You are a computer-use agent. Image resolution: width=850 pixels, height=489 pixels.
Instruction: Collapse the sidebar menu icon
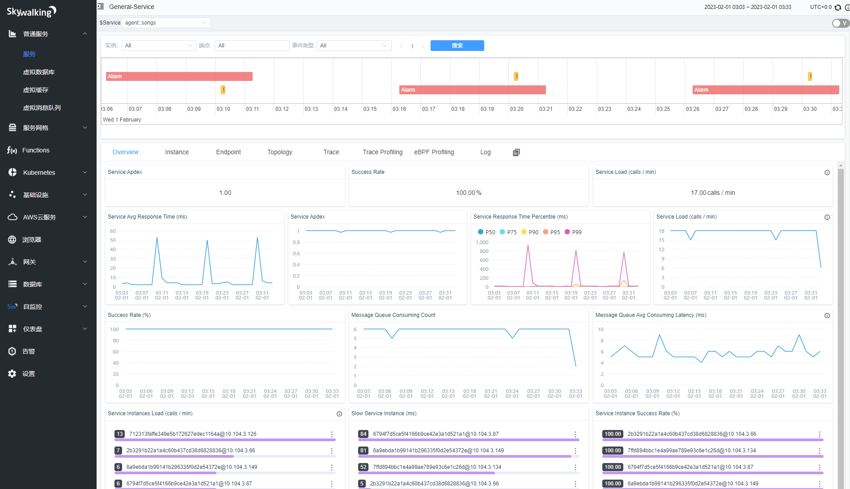pyautogui.click(x=101, y=7)
